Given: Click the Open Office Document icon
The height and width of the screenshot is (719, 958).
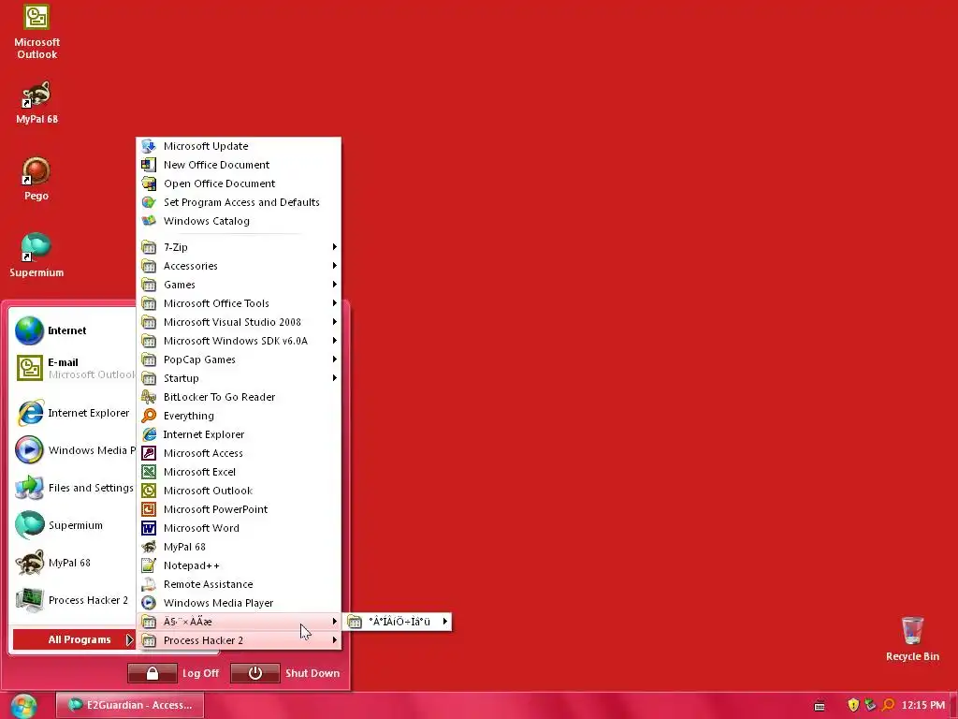Looking at the screenshot, I should [x=149, y=183].
